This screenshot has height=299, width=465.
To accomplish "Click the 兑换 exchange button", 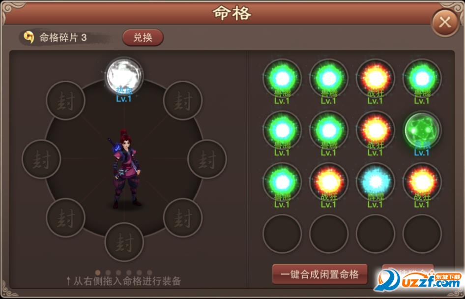I will click(x=143, y=37).
